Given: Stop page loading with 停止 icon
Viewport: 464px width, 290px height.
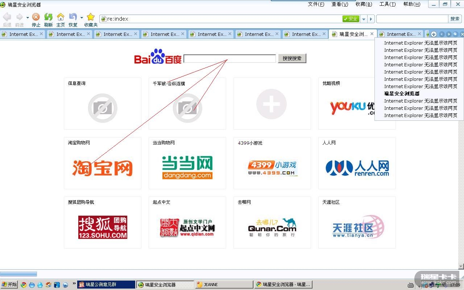Looking at the screenshot, I should [36, 17].
